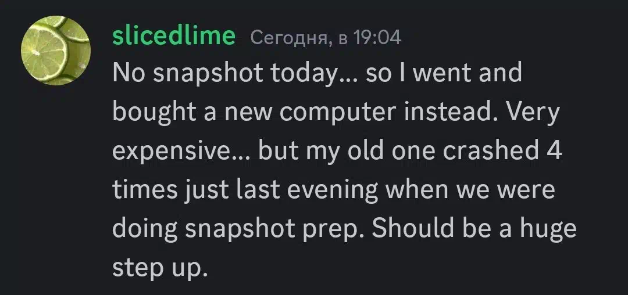
Task: Click the last line step up
Action: pos(160,268)
